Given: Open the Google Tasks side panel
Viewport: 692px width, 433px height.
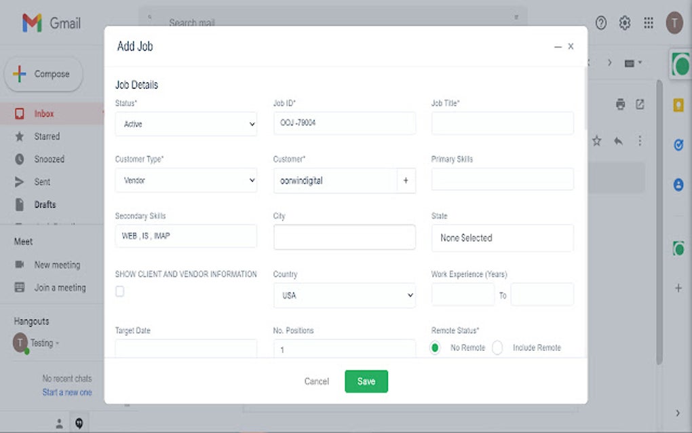Looking at the screenshot, I should pos(679,144).
